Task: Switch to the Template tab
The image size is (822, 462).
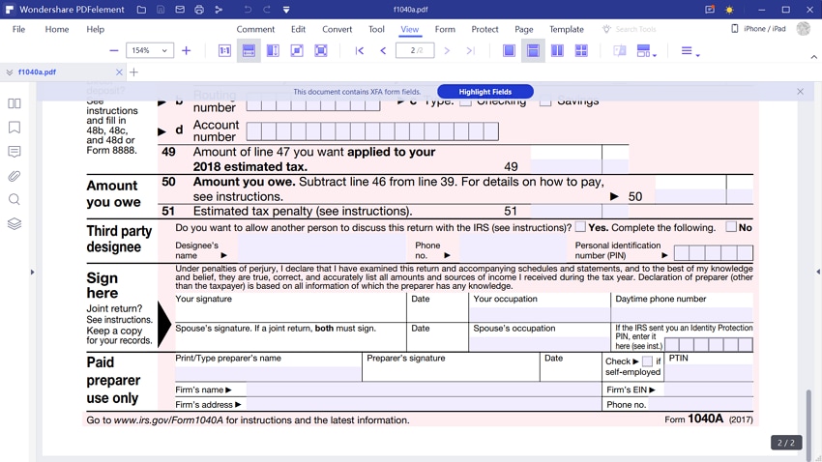Action: click(567, 29)
